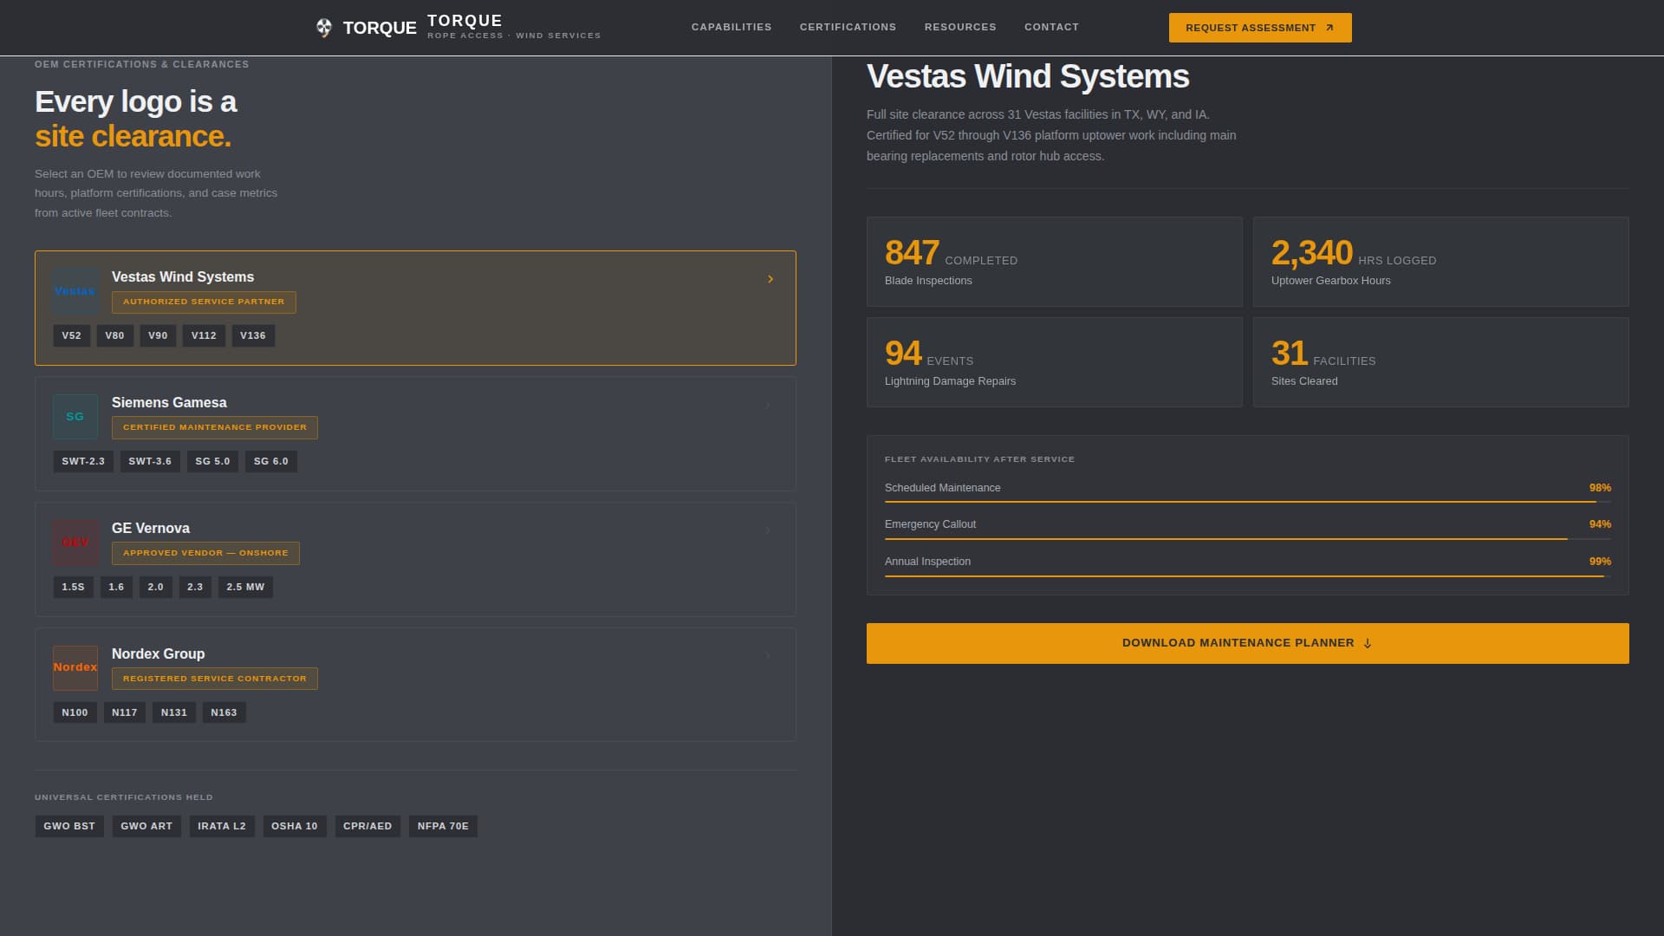Click the Authorized Service Partner badge

point(204,302)
